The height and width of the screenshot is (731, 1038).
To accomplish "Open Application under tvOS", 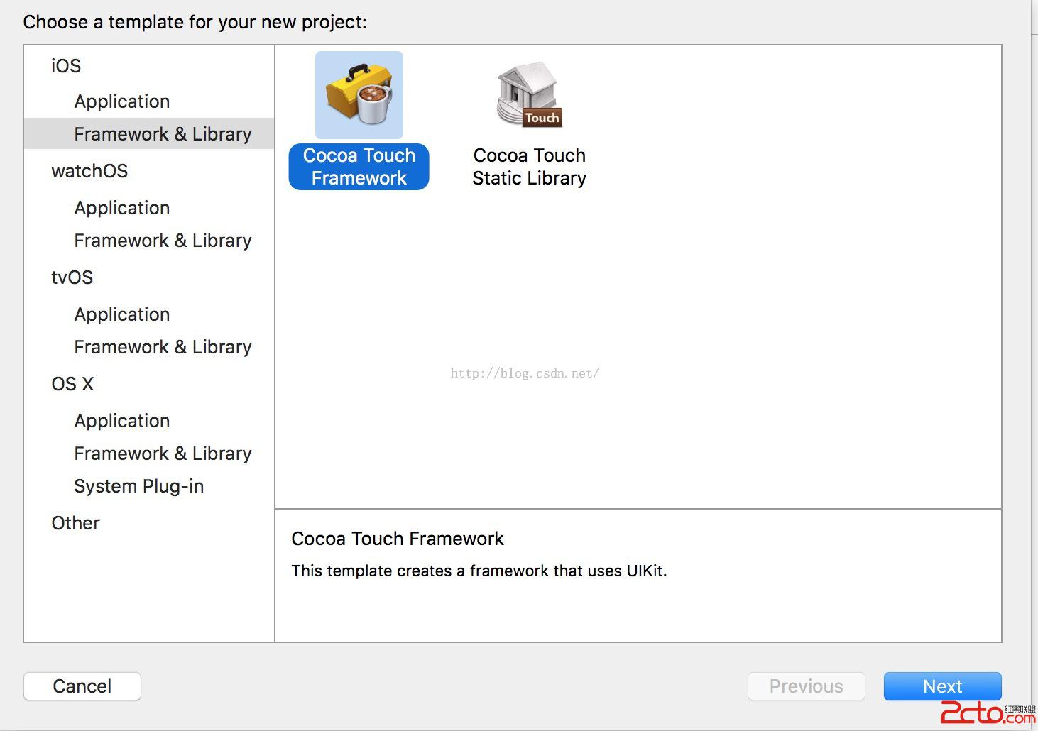I will (122, 314).
